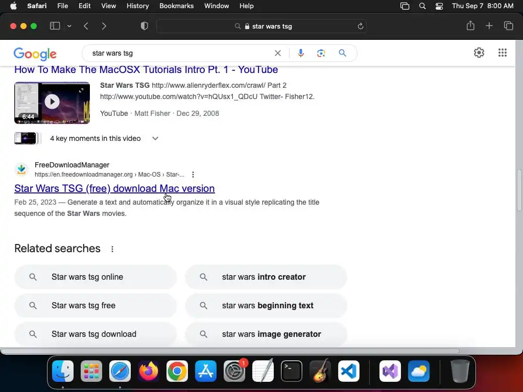523x392 pixels.
Task: Go forward to the next page
Action: tap(104, 26)
